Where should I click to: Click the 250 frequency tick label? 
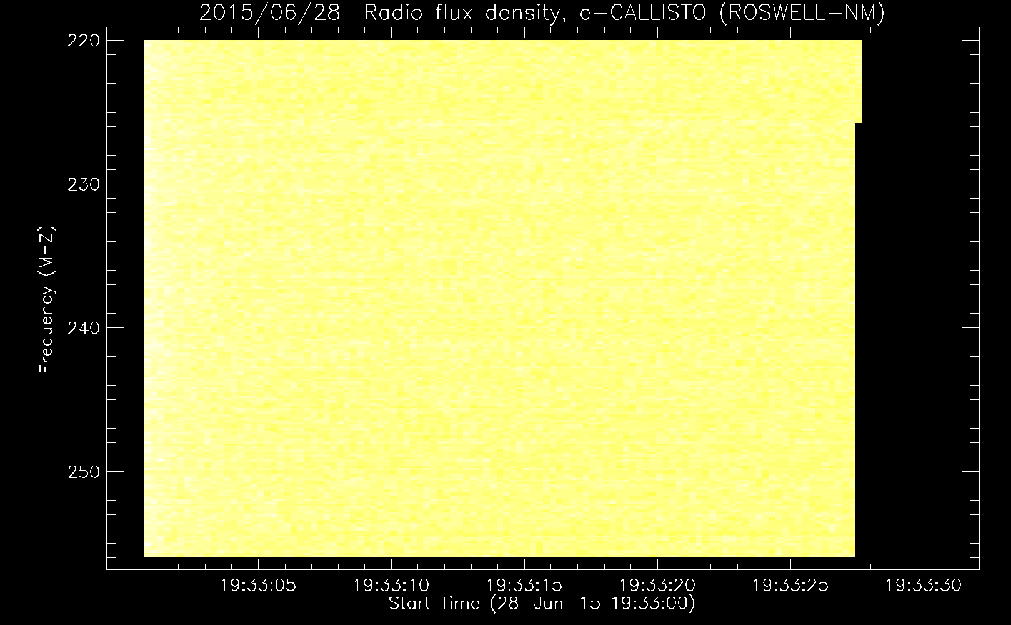(83, 472)
